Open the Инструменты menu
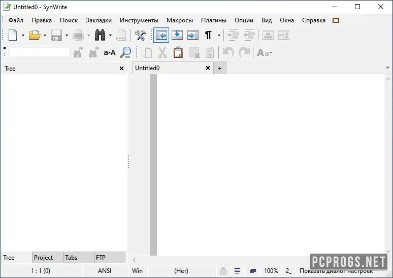The height and width of the screenshot is (278, 393). (139, 20)
